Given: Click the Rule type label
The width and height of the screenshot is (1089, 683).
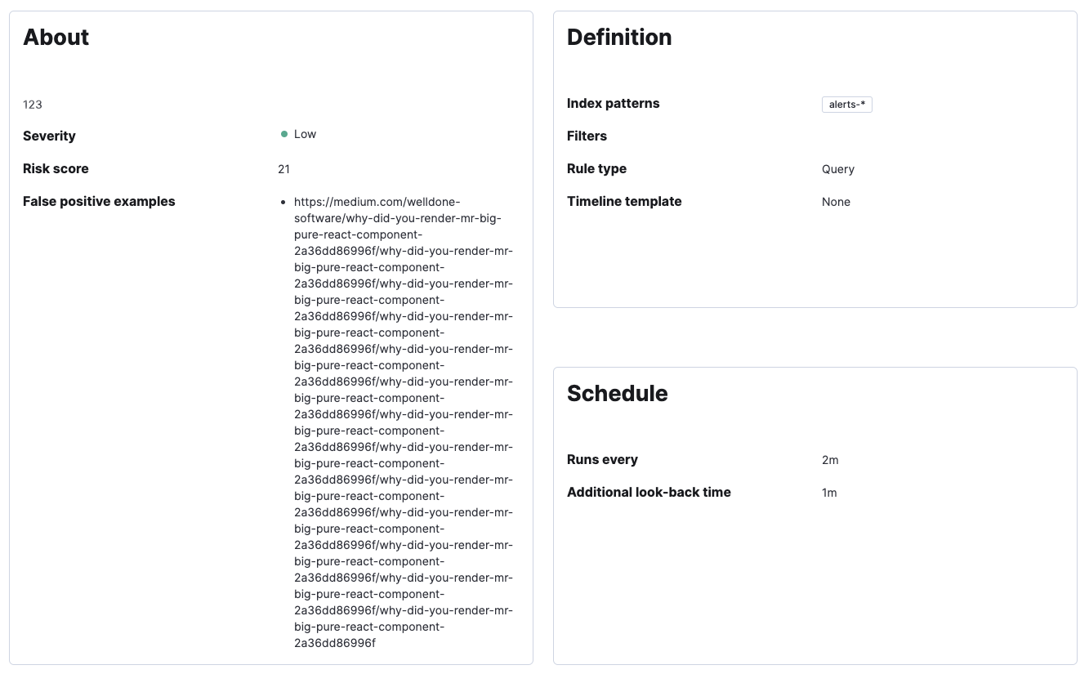Looking at the screenshot, I should pyautogui.click(x=596, y=168).
